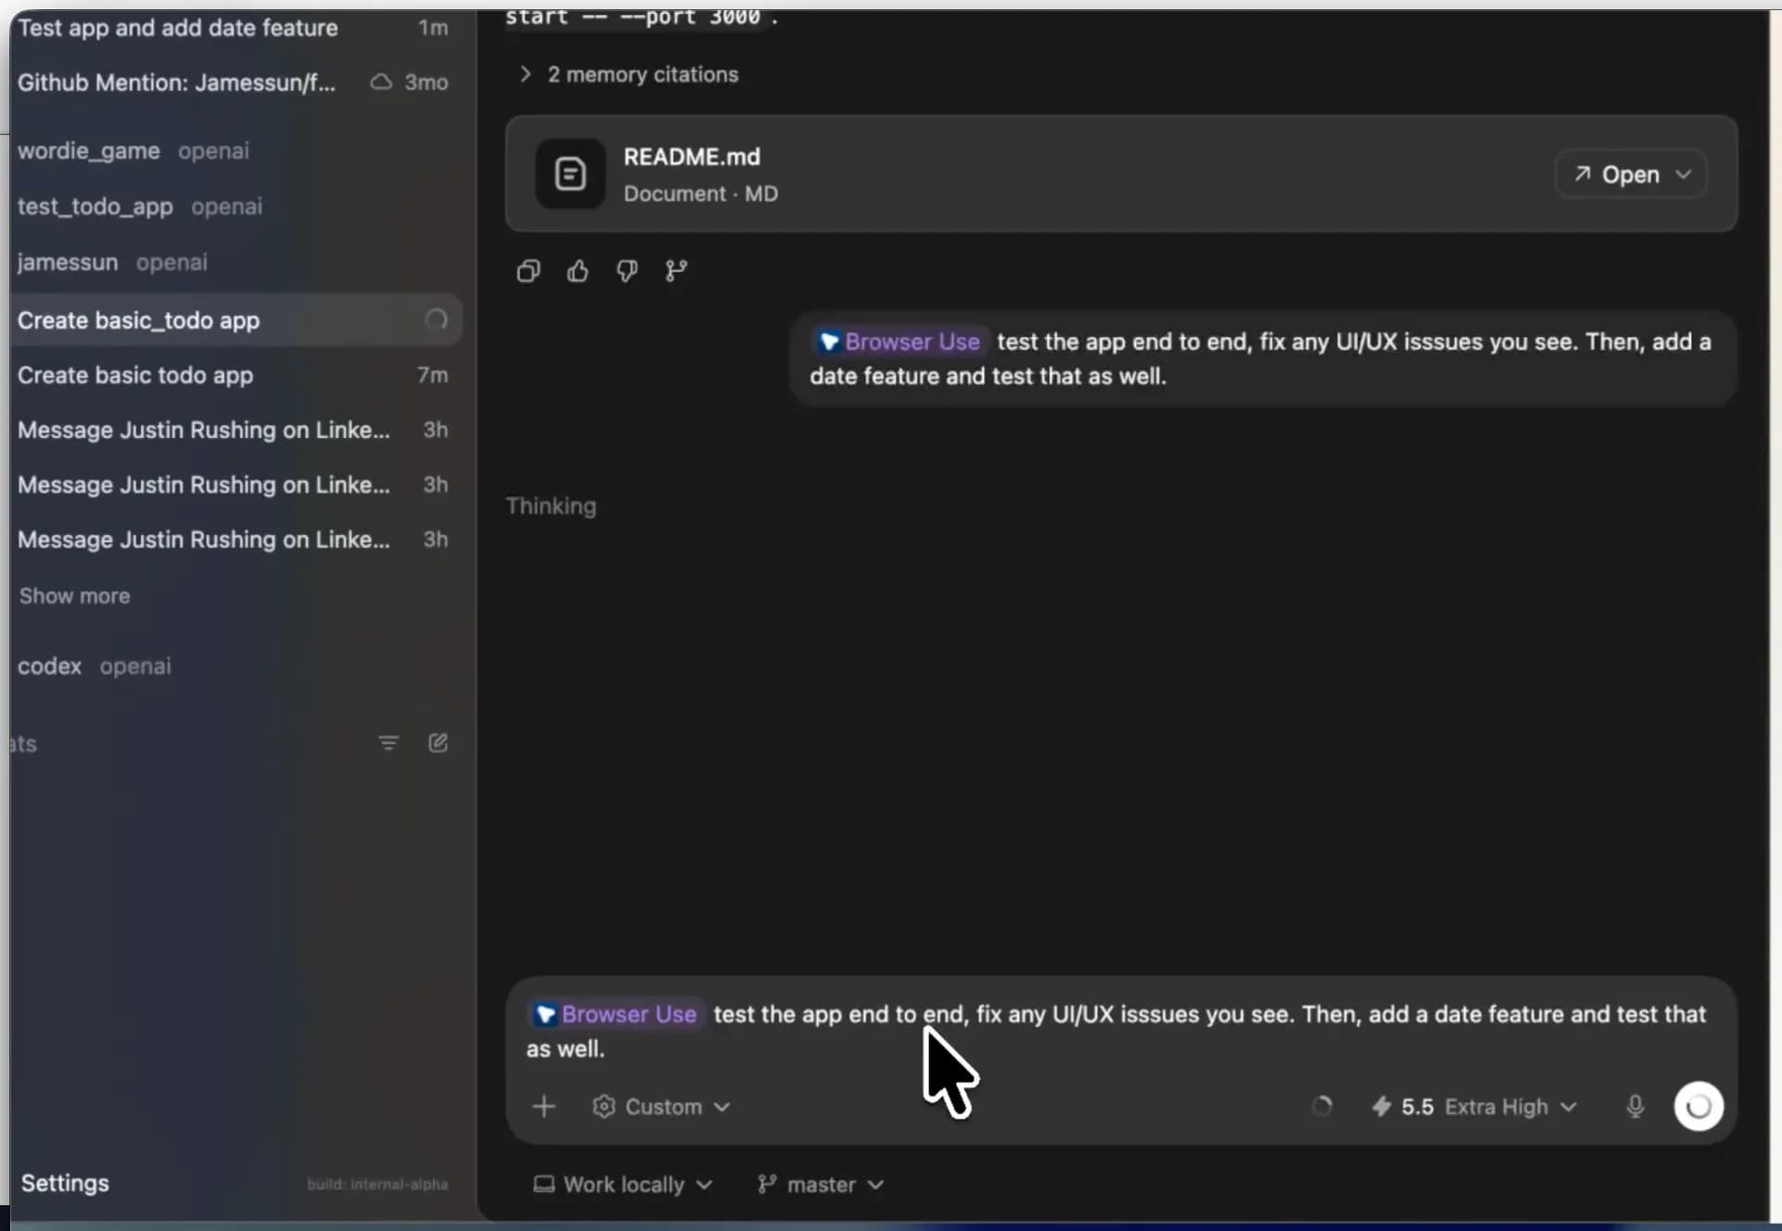Open attachment options with the plus icon
Viewport: 1782px width, 1231px height.
545,1106
